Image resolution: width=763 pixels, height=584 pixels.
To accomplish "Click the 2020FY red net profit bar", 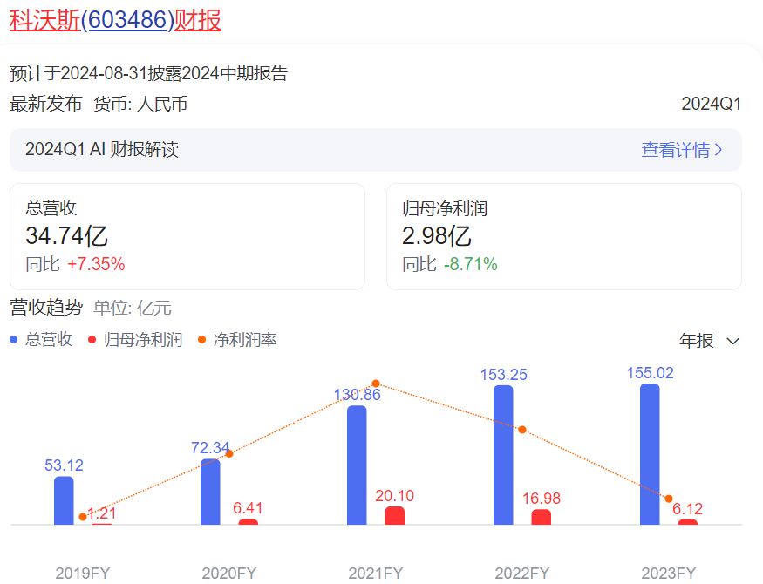I will pyautogui.click(x=249, y=522).
